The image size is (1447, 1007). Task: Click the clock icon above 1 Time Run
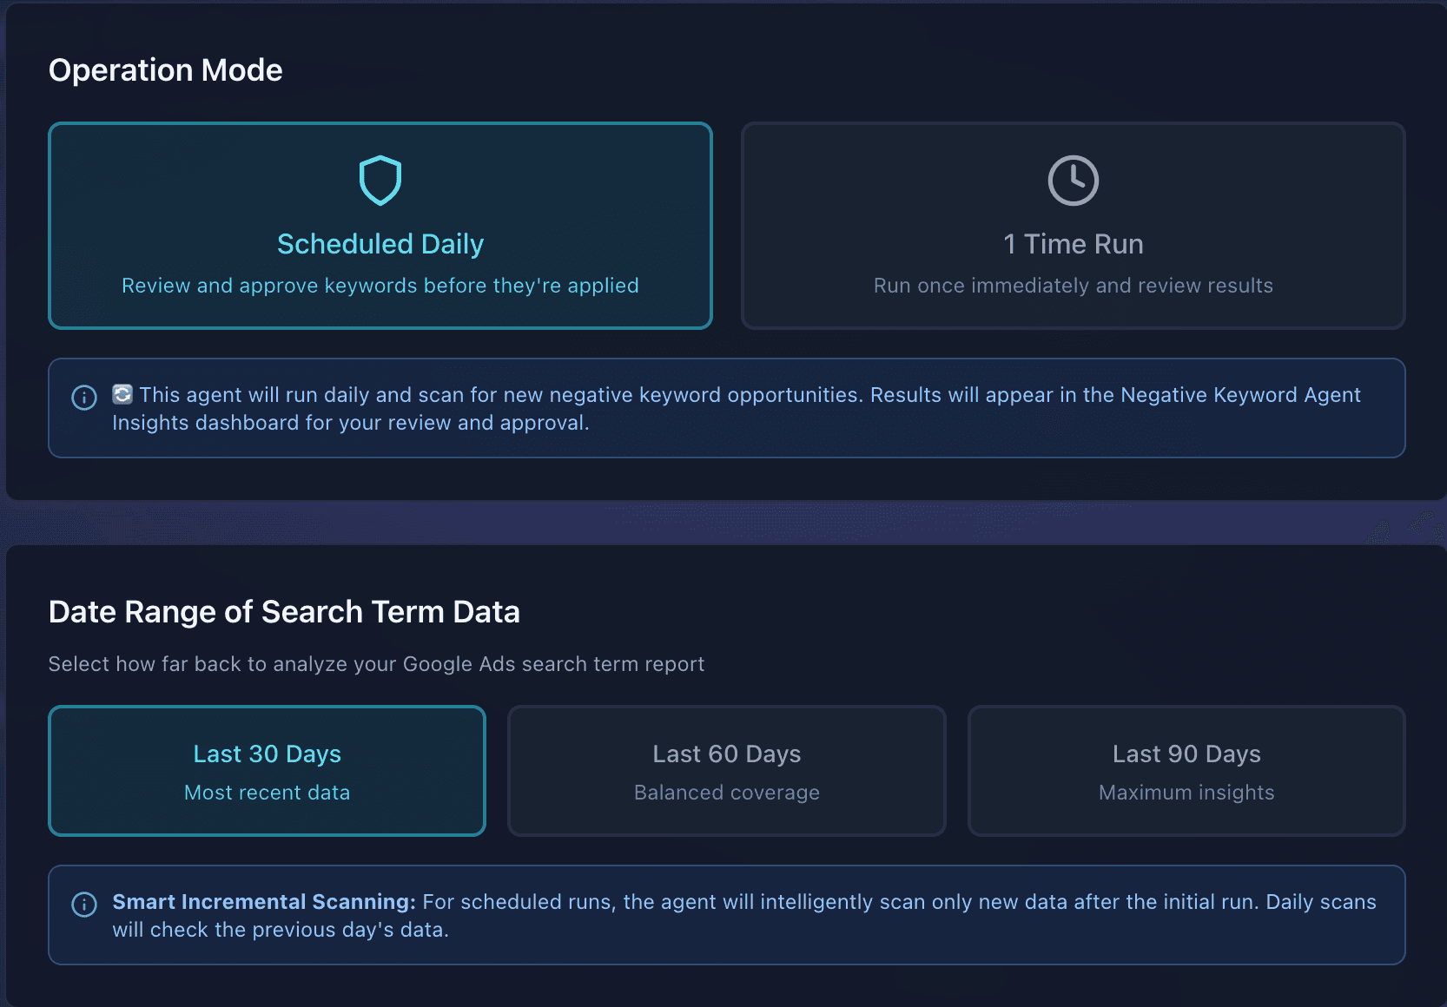click(x=1074, y=181)
